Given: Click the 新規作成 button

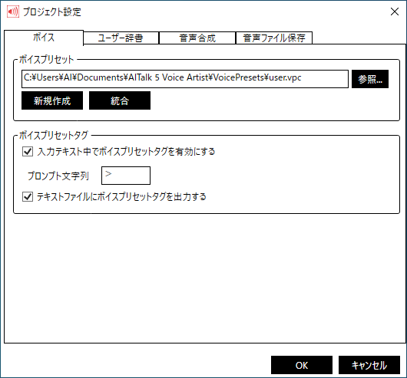Looking at the screenshot, I should click(52, 100).
